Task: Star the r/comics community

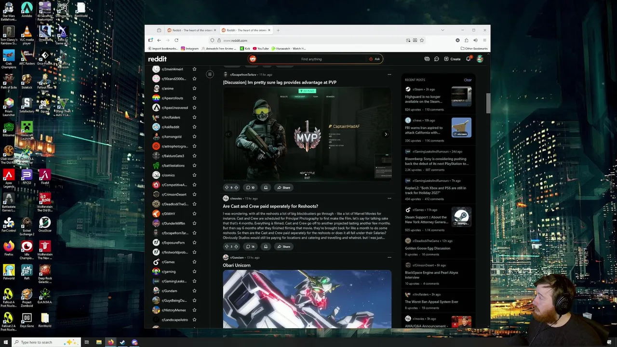Action: pyautogui.click(x=194, y=175)
